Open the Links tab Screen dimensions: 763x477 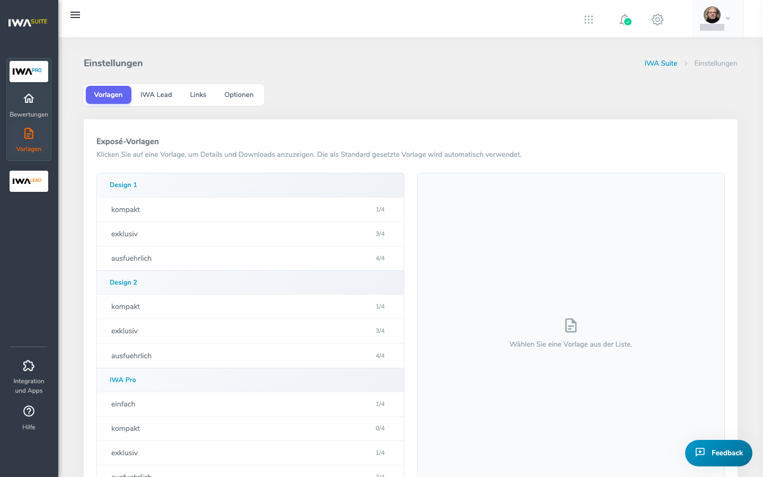point(198,95)
